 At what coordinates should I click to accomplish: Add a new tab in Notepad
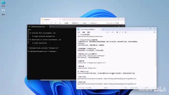(x=103, y=29)
